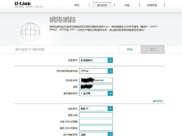Open the 功能 features tab

click(127, 5)
